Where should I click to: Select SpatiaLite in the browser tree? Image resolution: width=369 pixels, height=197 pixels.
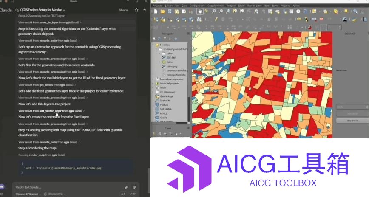pos(165,101)
